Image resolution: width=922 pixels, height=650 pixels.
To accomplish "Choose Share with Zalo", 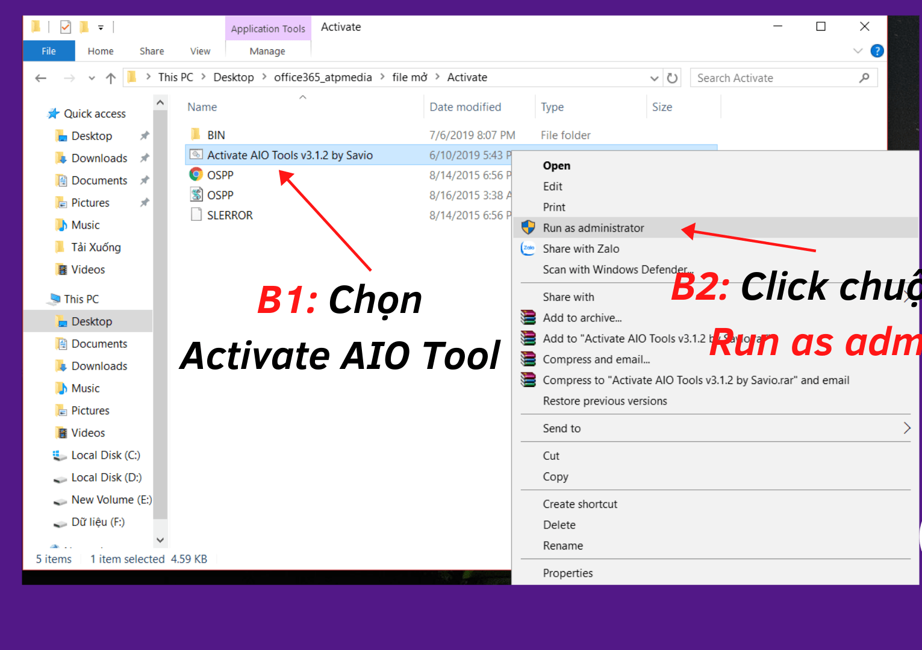I will (581, 249).
